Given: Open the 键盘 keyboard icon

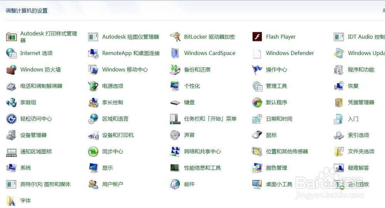Looking at the screenshot, I should 175,102.
